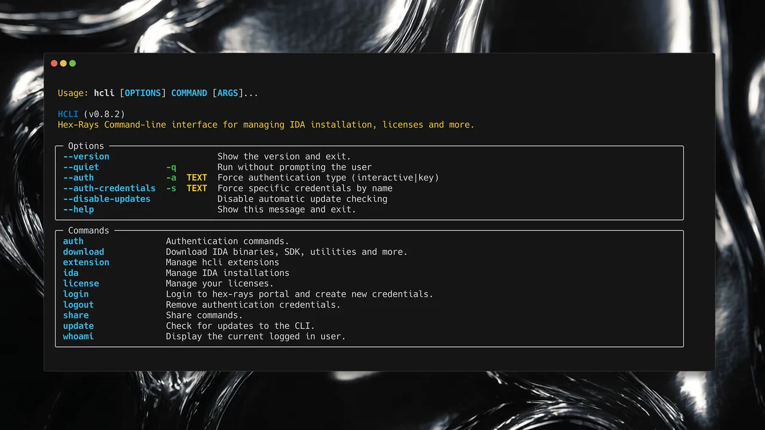Click the share command name
Screen dimensions: 765x430
click(x=76, y=315)
